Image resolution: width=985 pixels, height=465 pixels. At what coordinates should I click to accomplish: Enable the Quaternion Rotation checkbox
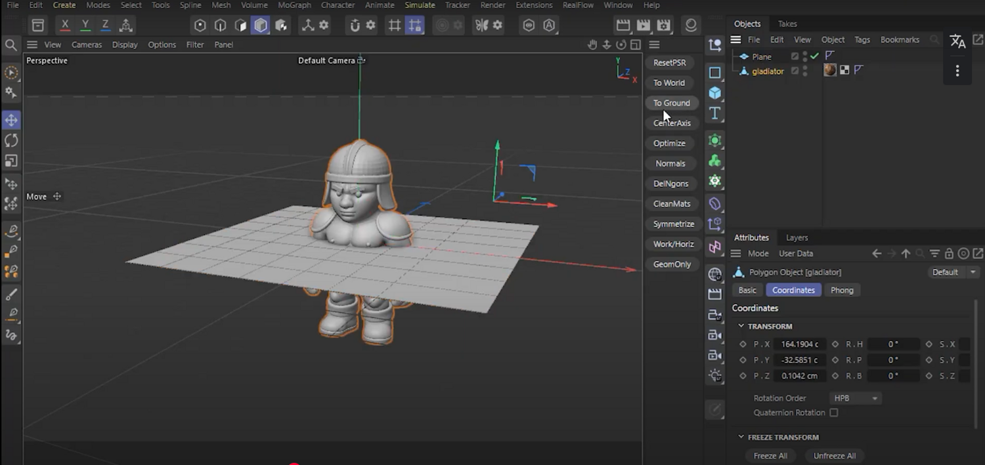834,413
